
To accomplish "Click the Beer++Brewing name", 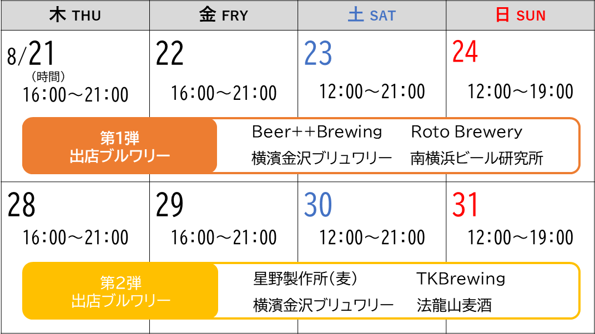I will 317,131.
